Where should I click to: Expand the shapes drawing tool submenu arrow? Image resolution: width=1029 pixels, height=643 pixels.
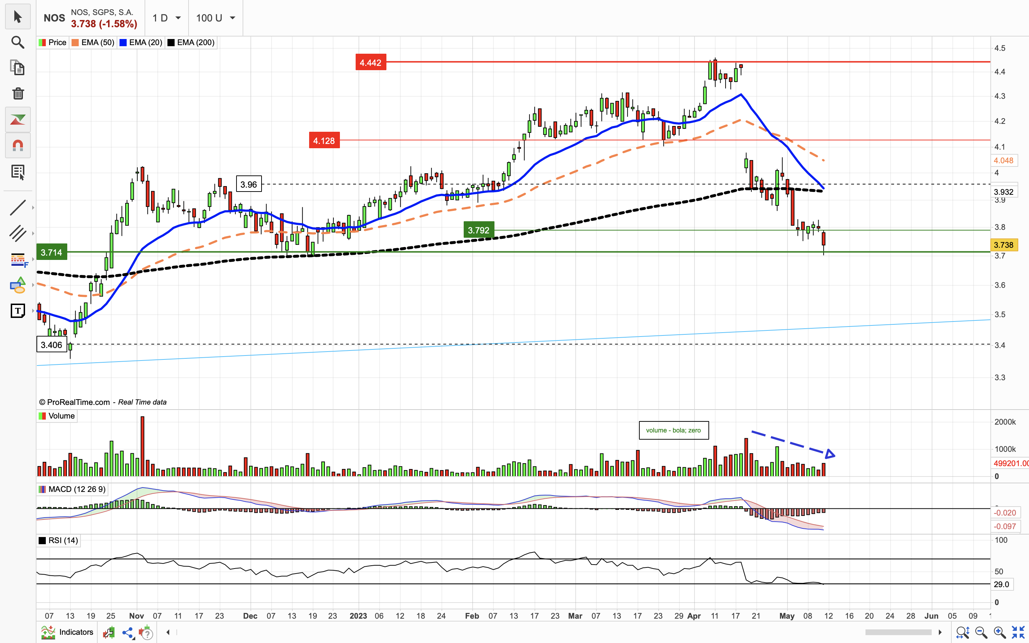[x=33, y=285]
